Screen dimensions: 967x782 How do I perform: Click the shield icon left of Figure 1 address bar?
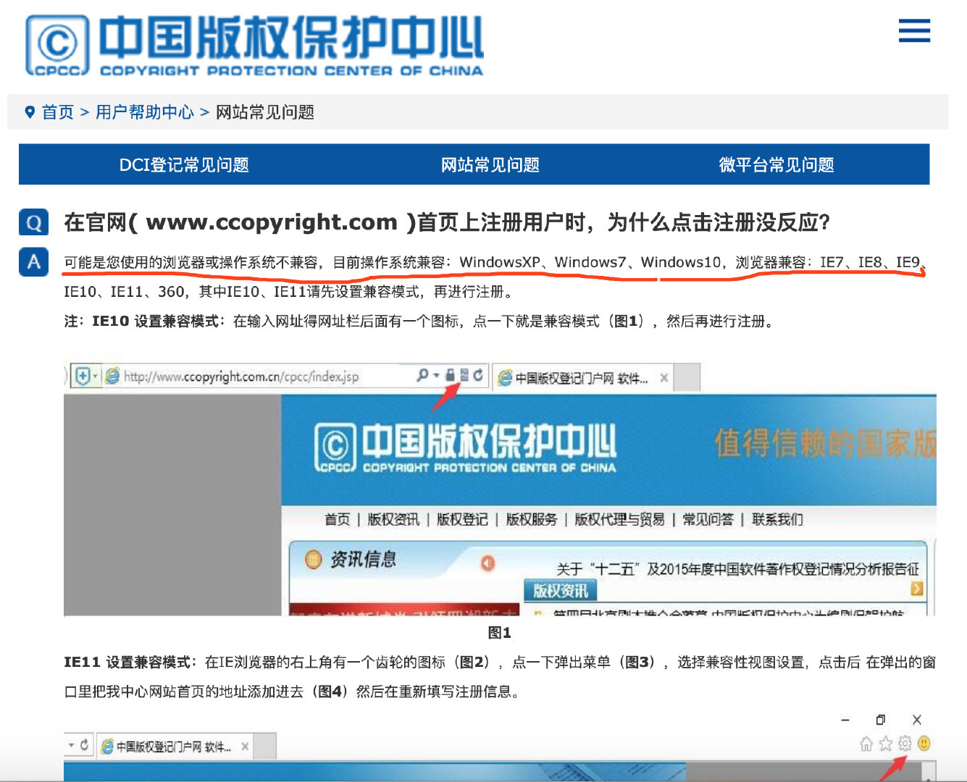83,377
